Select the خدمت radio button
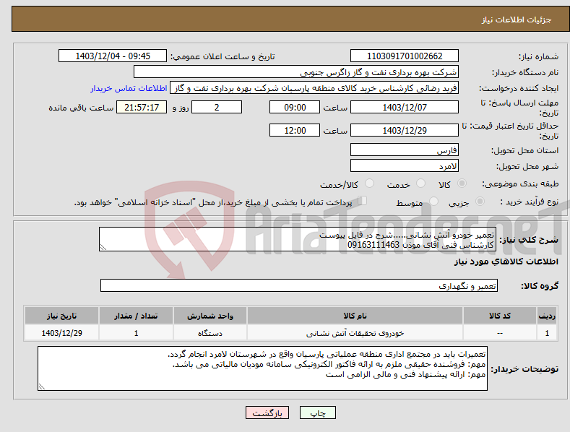Image resolution: width=570 pixels, height=432 pixels. click(x=420, y=183)
